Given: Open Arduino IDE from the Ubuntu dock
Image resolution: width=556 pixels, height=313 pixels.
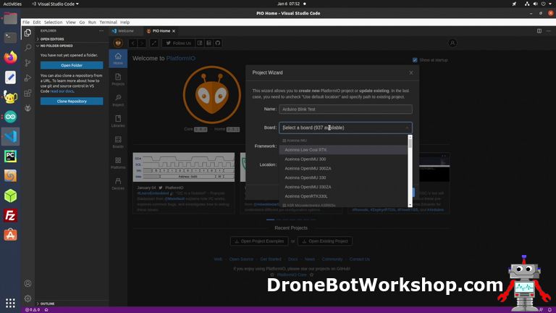Looking at the screenshot, I should (x=10, y=117).
